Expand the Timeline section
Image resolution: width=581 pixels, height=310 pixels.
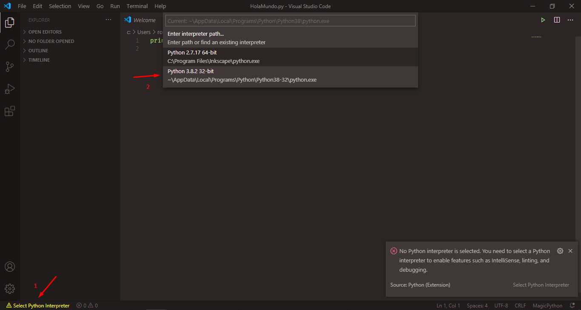point(39,60)
